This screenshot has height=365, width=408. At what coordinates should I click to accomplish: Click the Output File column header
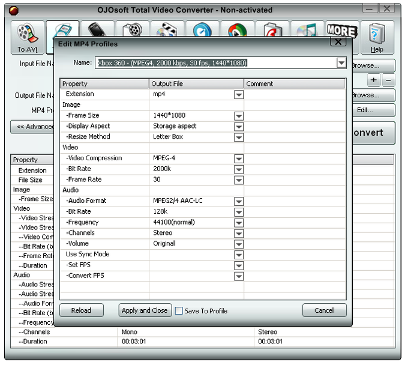(x=196, y=83)
